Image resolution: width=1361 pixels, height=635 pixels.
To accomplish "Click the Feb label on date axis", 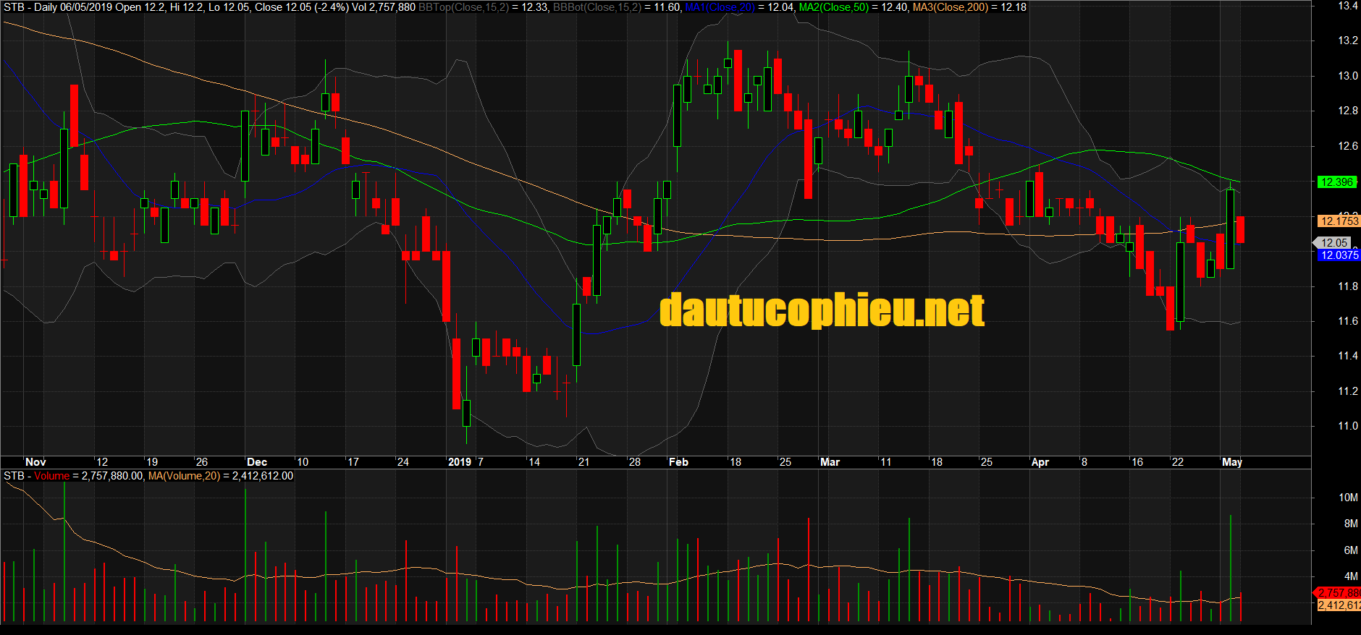I will point(678,462).
